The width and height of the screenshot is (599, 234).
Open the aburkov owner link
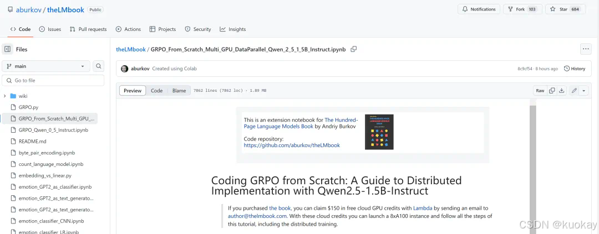point(29,10)
